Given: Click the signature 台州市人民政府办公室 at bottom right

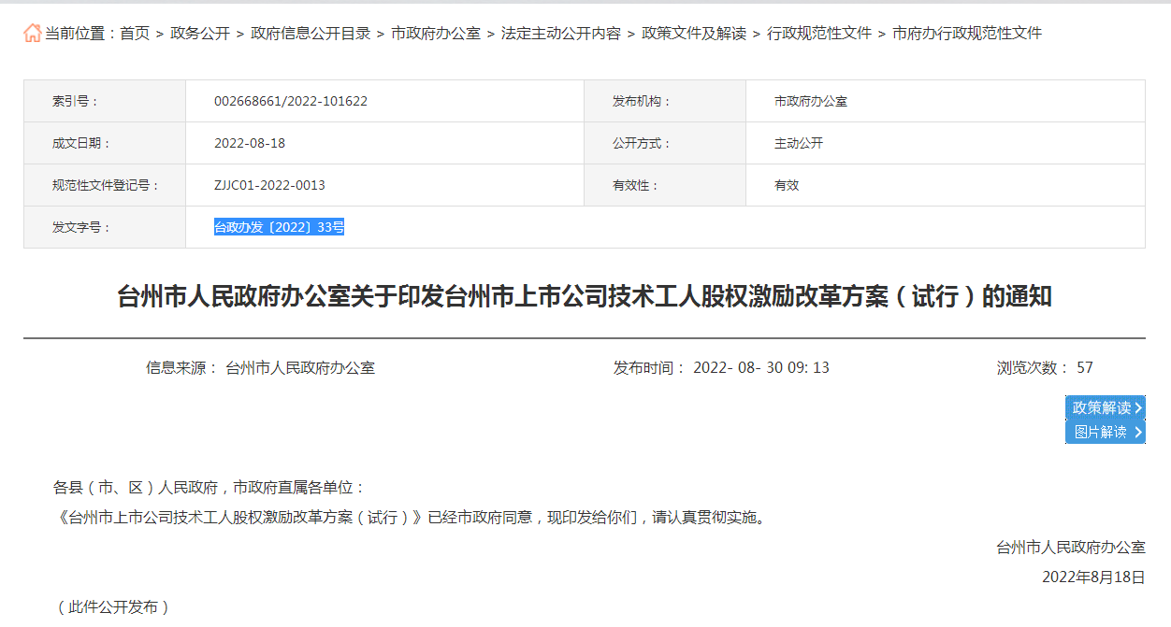Looking at the screenshot, I should pos(1071,548).
